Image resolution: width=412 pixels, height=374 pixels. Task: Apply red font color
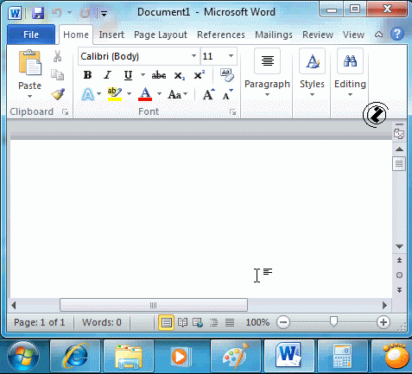pos(145,94)
